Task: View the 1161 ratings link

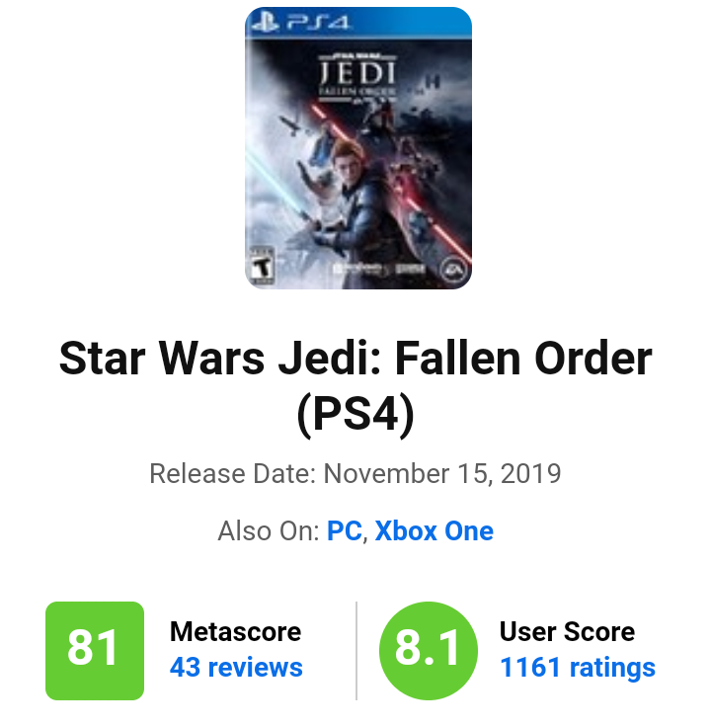Action: (578, 668)
